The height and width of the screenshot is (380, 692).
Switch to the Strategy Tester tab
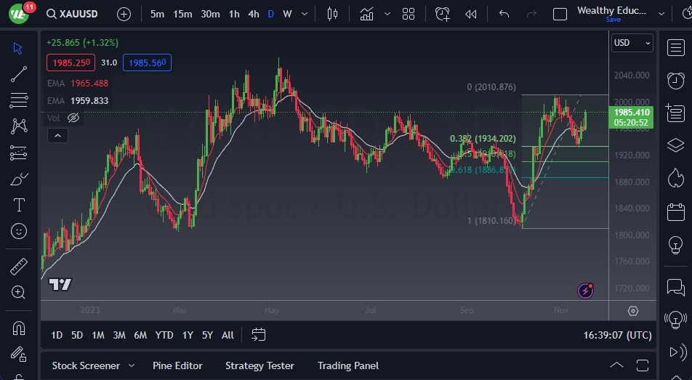click(259, 365)
